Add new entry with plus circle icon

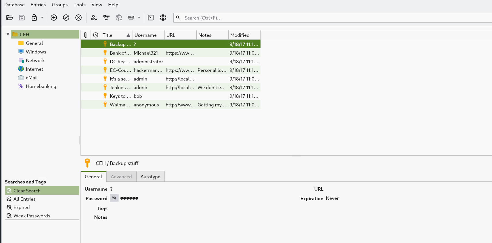click(54, 18)
